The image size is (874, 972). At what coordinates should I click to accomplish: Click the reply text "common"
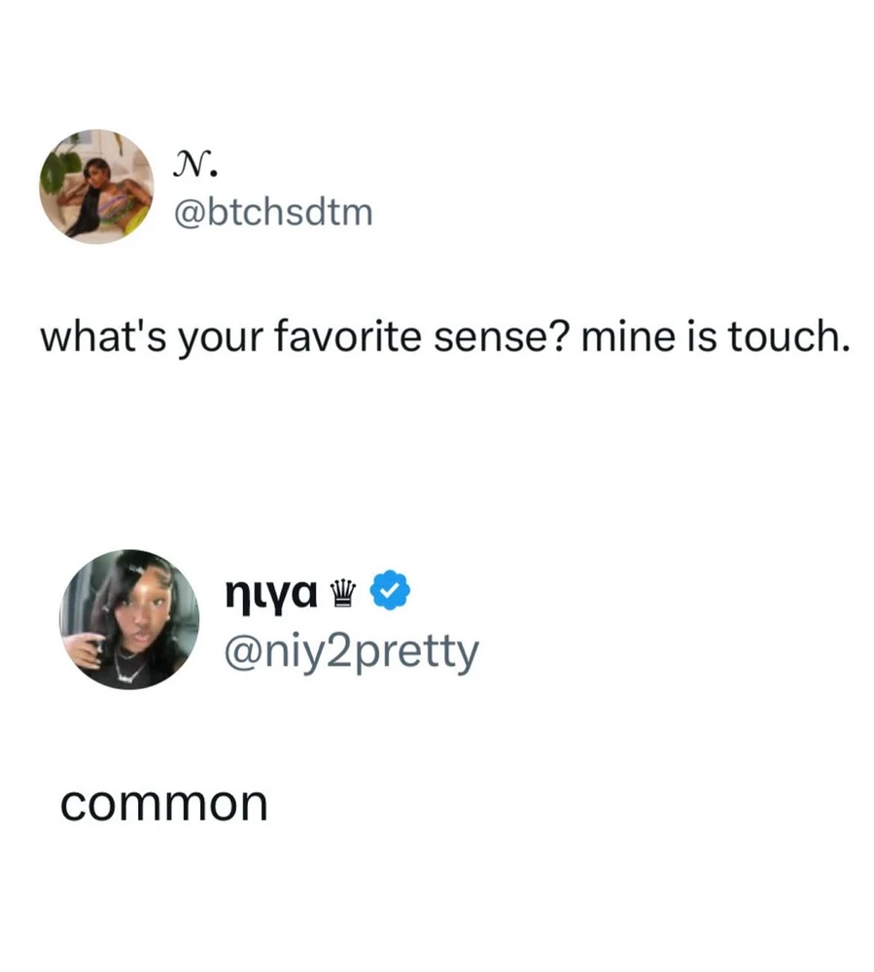(163, 805)
